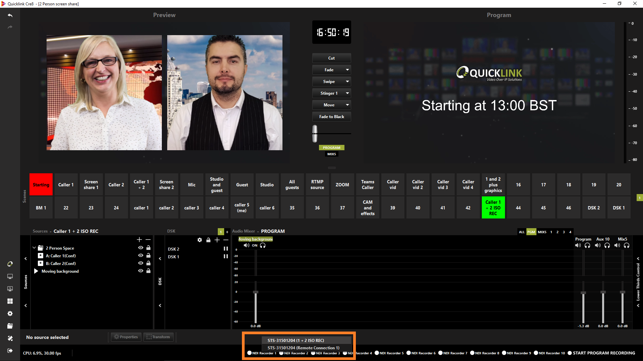The image size is (643, 361).
Task: Enable NDI Recorder 5 radio button
Action: (x=377, y=353)
